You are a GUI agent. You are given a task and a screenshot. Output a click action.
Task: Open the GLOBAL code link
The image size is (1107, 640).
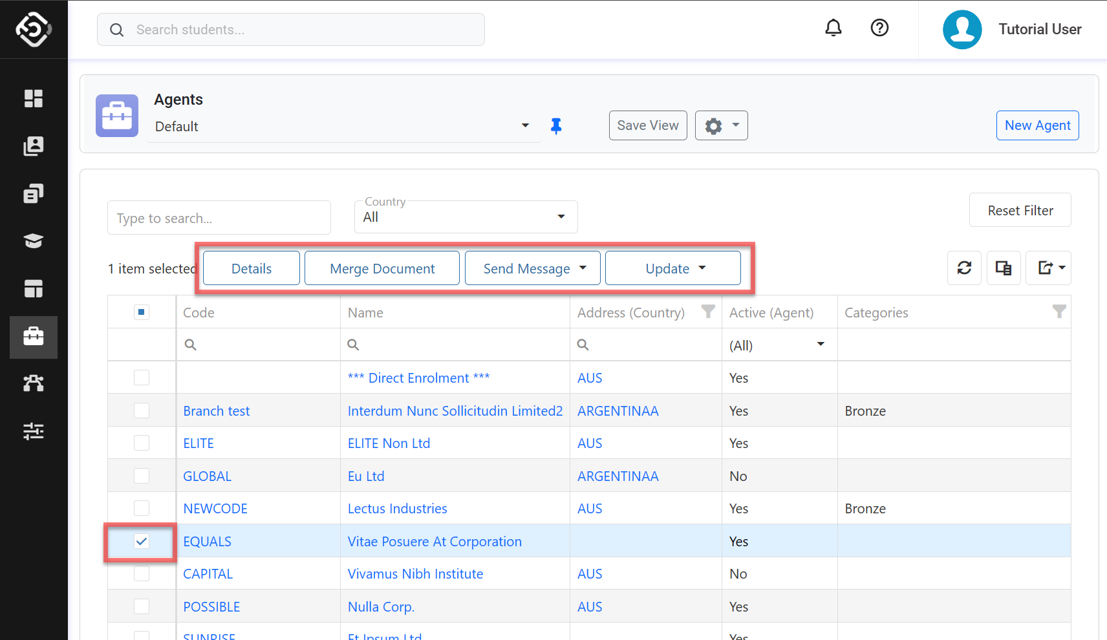[207, 476]
